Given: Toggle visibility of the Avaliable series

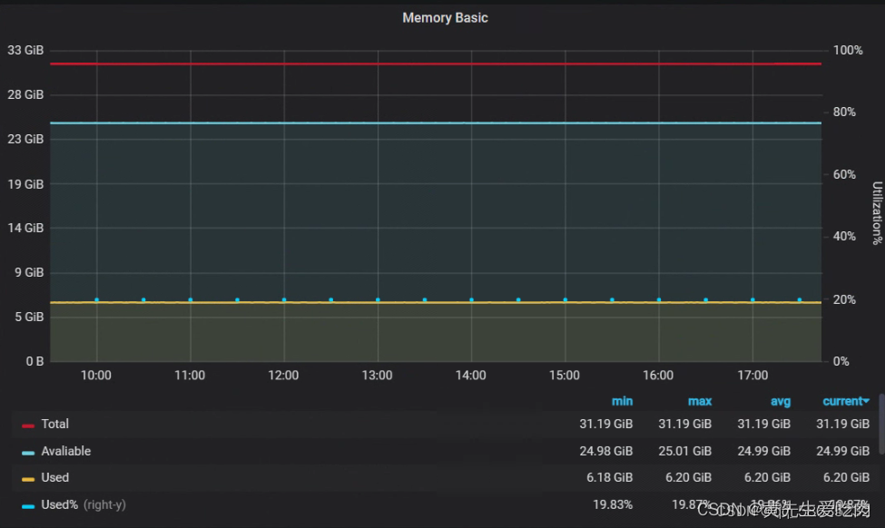Looking at the screenshot, I should (64, 451).
